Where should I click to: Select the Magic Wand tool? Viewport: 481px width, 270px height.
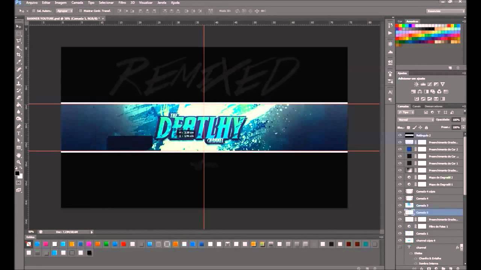tap(19, 48)
